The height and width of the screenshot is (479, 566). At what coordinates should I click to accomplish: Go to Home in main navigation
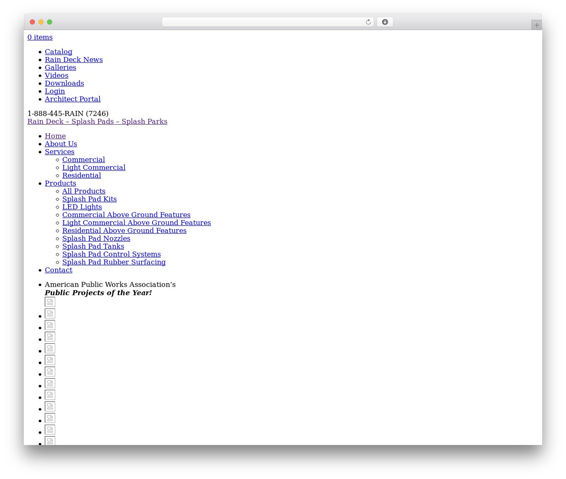pos(55,136)
